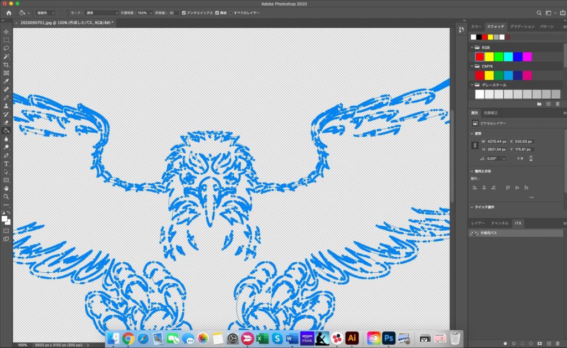Switch to the グラデーション tab
The height and width of the screenshot is (348, 567).
click(x=522, y=27)
